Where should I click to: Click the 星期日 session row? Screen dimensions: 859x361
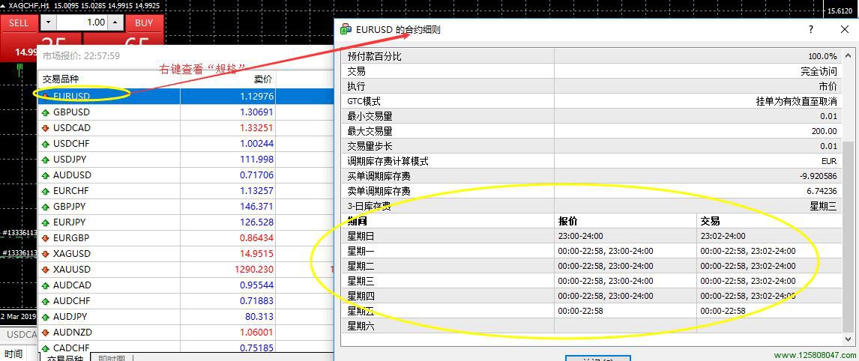point(591,236)
